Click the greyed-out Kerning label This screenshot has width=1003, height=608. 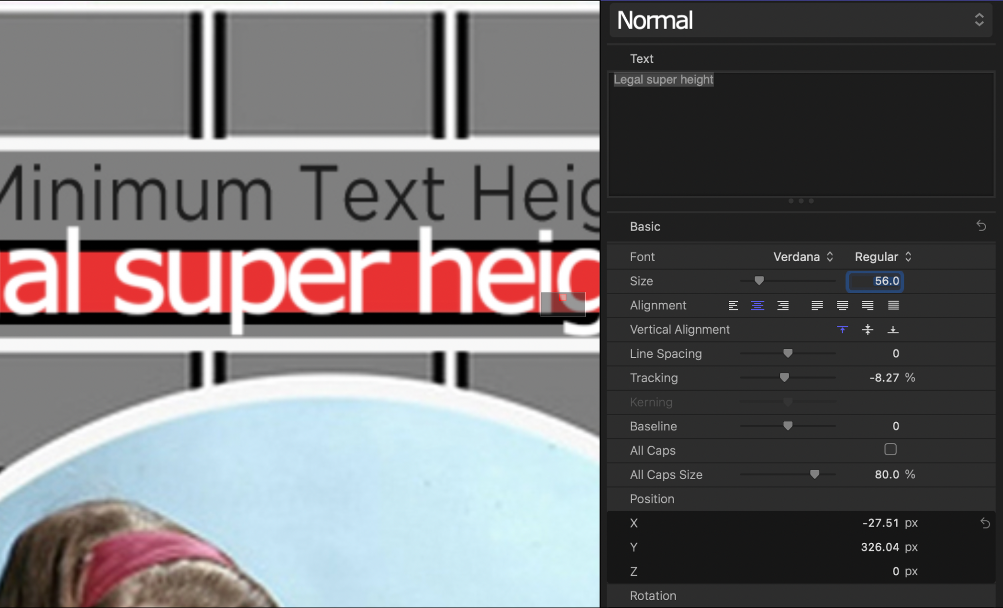click(x=651, y=402)
